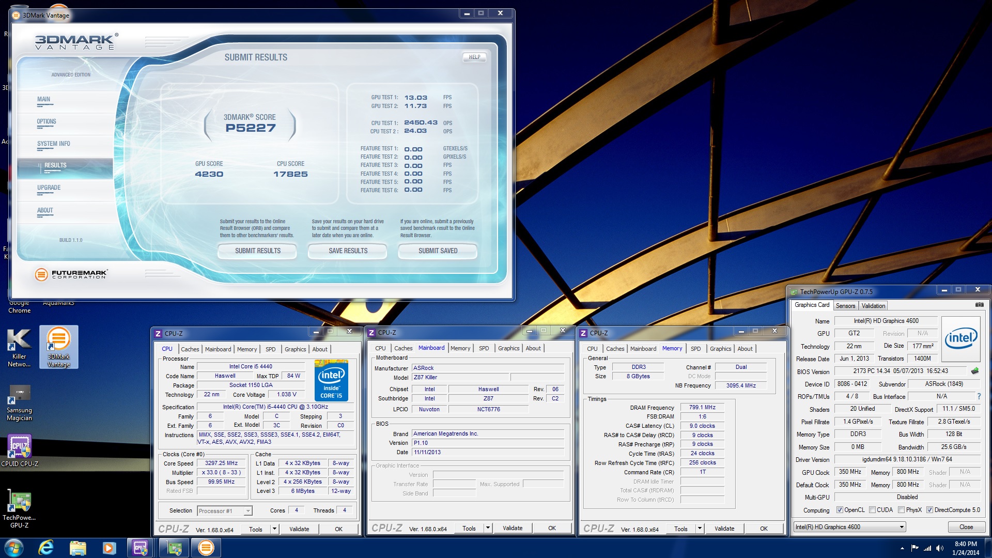
Task: Switch to 3DMark Vantage taskbar button
Action: tap(206, 548)
